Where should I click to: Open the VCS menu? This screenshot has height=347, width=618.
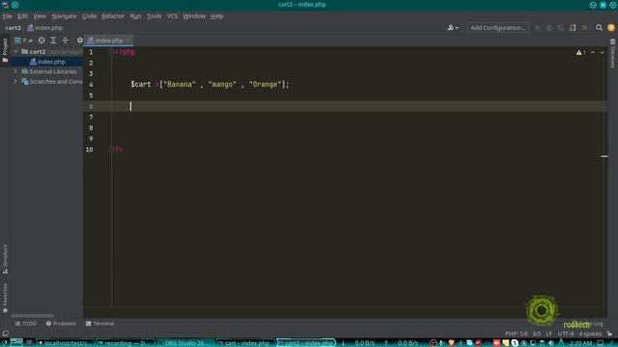[172, 16]
